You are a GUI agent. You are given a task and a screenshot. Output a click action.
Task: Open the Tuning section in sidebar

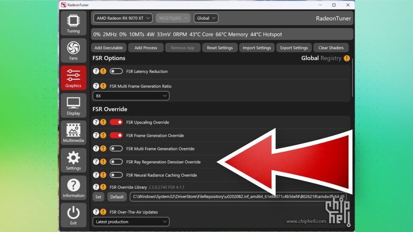[x=73, y=23]
